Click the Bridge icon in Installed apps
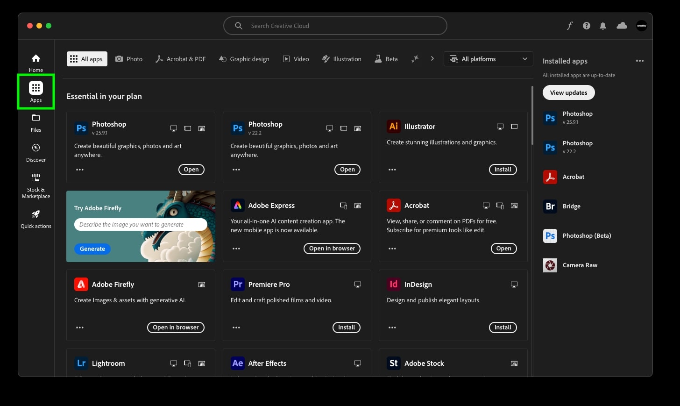This screenshot has width=680, height=406. pyautogui.click(x=550, y=206)
